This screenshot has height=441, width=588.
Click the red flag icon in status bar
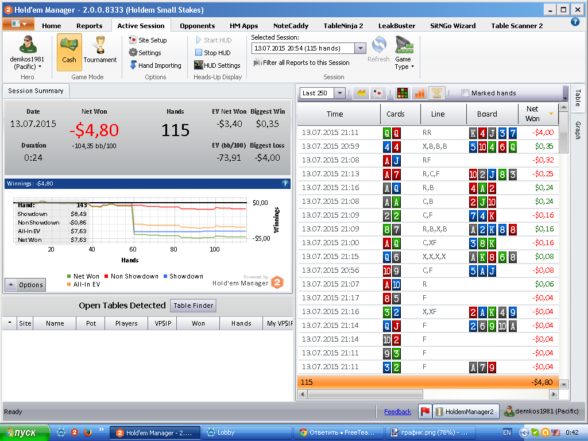click(x=425, y=411)
